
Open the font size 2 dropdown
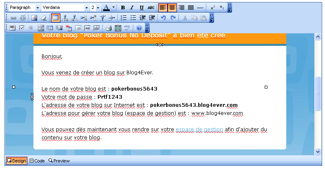point(98,8)
